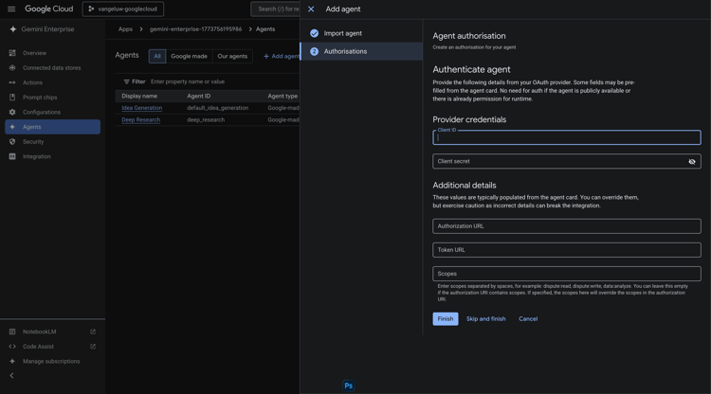This screenshot has height=394, width=711.
Task: Click Skip and finish
Action: coord(485,319)
